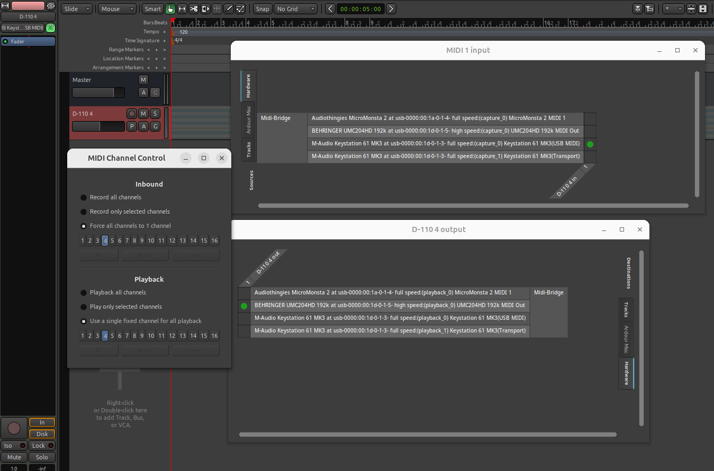Choose the pencil Draw tool

click(229, 9)
